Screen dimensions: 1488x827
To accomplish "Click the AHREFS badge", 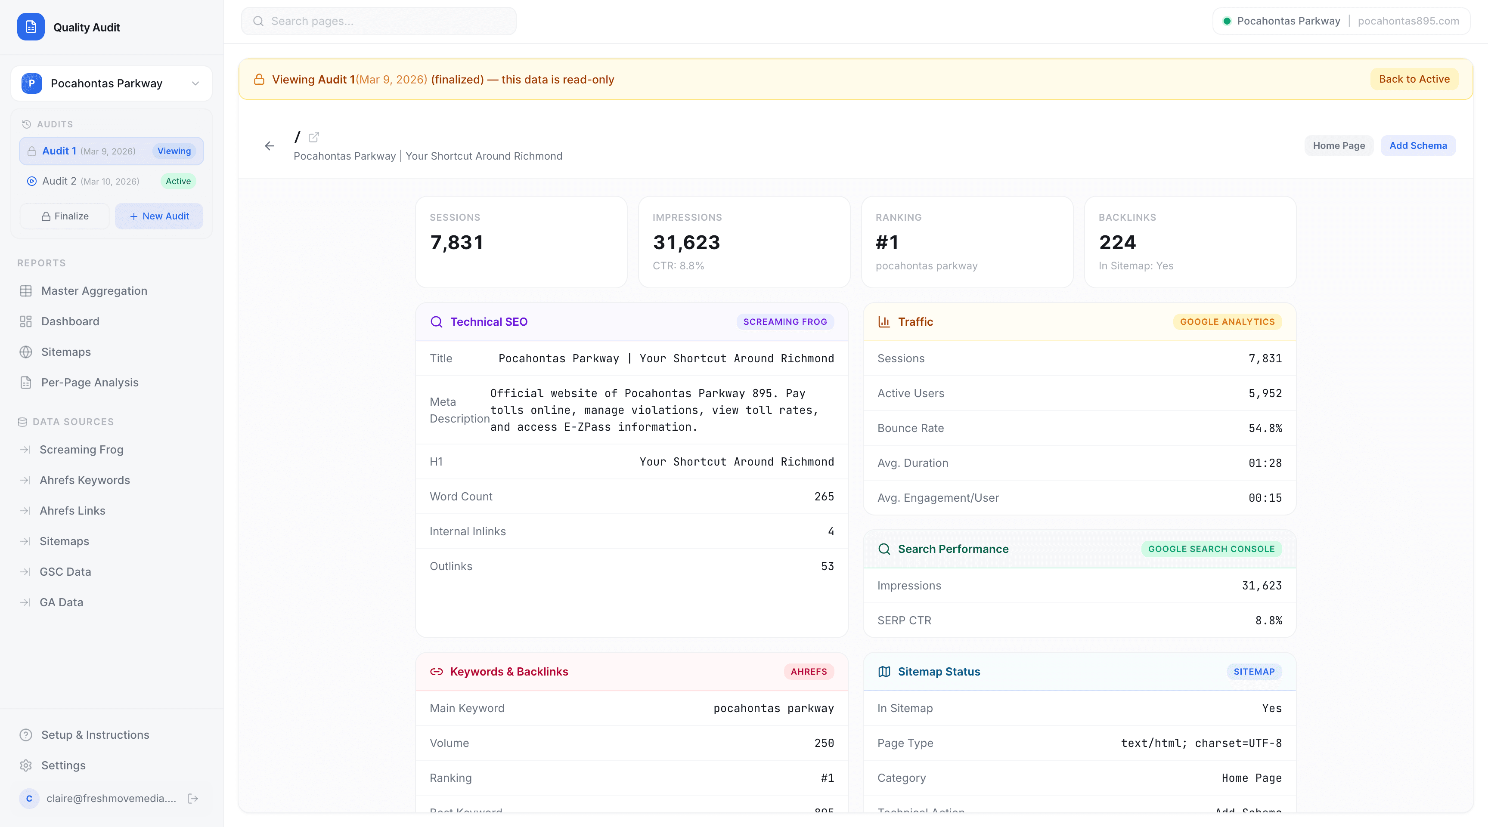I will coord(809,672).
